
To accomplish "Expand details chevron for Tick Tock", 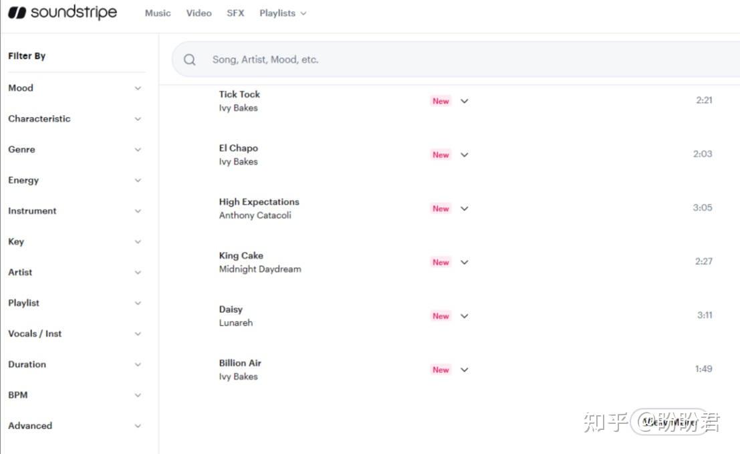I will coord(465,101).
